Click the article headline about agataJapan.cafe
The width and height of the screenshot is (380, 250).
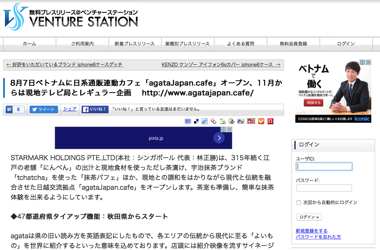click(x=146, y=88)
